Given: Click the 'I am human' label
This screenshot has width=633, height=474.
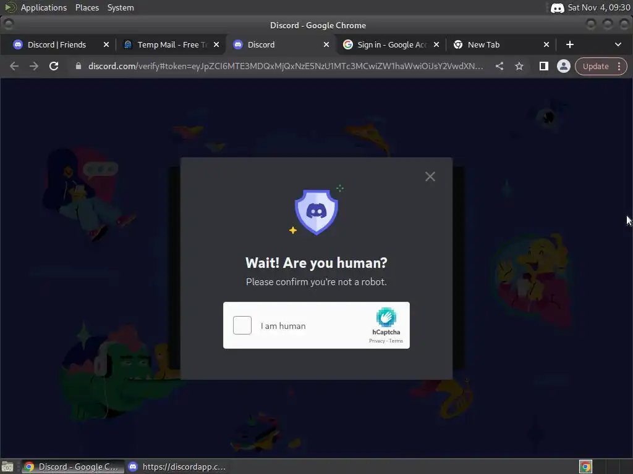Looking at the screenshot, I should pos(283,326).
